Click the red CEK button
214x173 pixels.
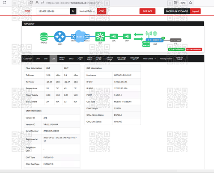coord(101,11)
